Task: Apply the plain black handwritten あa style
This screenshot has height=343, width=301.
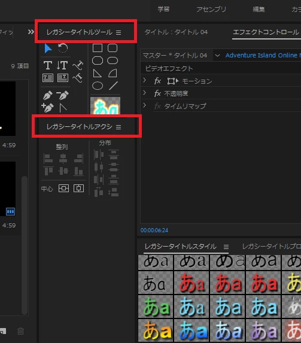Action: click(156, 283)
